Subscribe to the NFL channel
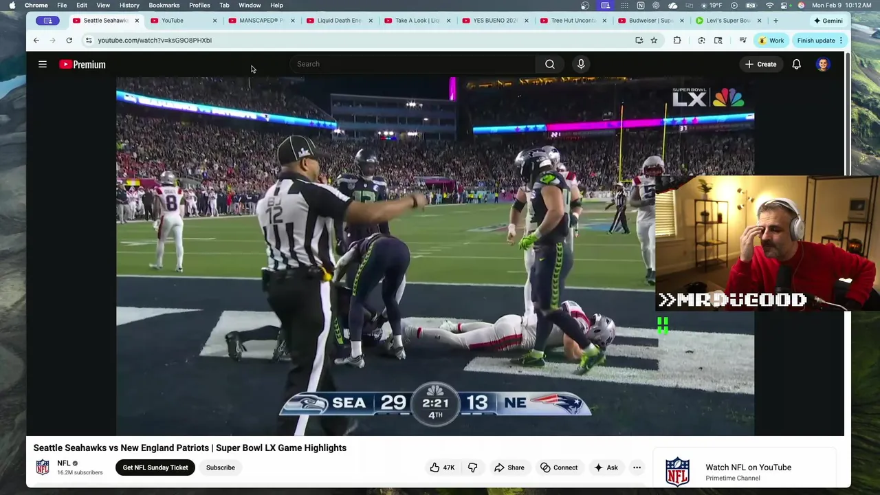The height and width of the screenshot is (495, 880). pyautogui.click(x=221, y=467)
